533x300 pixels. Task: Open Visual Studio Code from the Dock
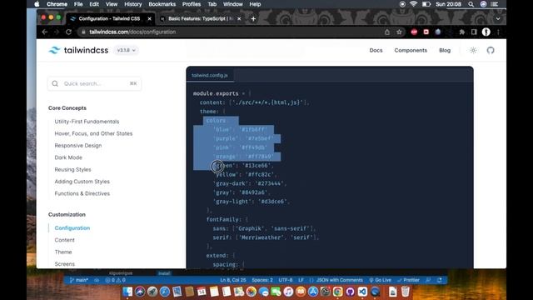[362, 292]
